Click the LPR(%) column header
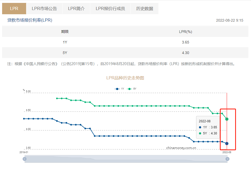Image resolution: width=251 pixels, height=170 pixels. coord(185,32)
